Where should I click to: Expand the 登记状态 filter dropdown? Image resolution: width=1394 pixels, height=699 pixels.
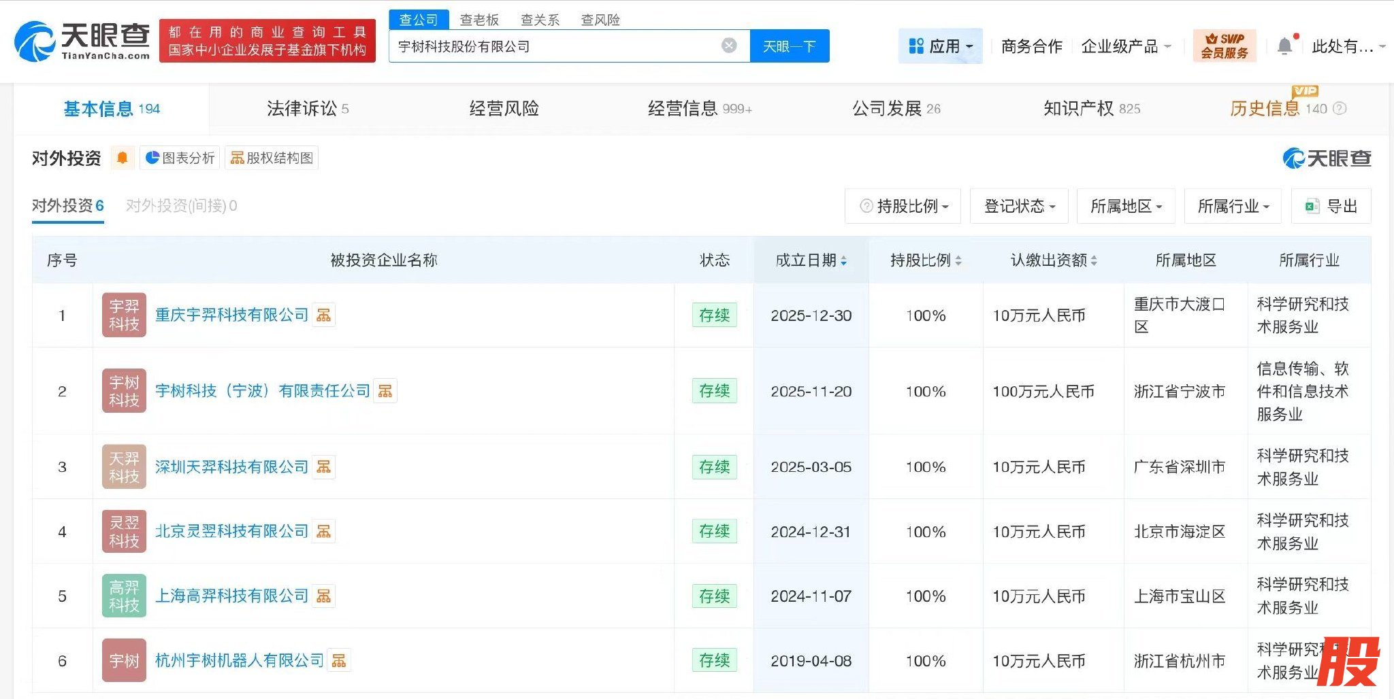pyautogui.click(x=1019, y=206)
